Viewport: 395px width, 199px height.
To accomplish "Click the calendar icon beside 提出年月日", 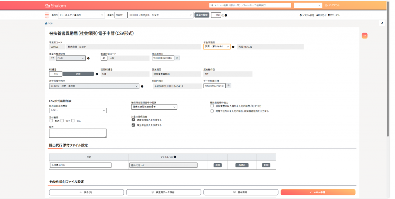I will click(177, 58).
